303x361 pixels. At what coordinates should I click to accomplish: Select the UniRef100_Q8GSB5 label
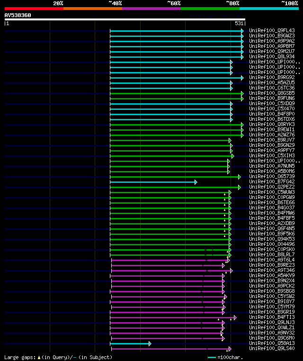click(272, 93)
